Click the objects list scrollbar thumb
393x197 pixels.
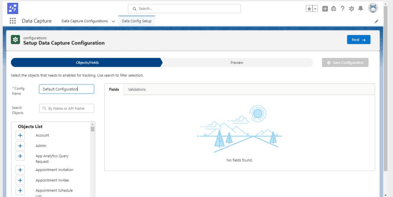92,129
